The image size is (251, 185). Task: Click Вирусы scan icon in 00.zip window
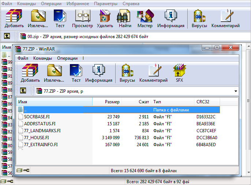[x=199, y=15]
